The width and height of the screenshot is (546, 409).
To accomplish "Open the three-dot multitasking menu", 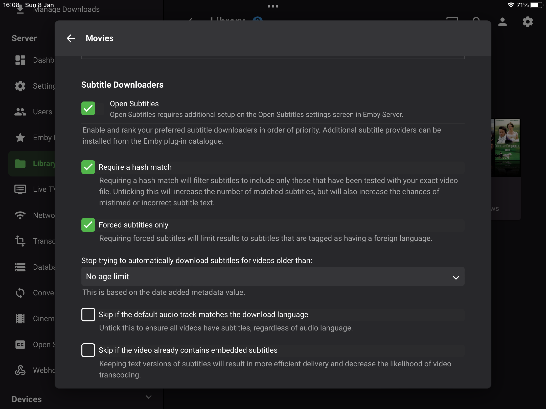I will point(273,6).
